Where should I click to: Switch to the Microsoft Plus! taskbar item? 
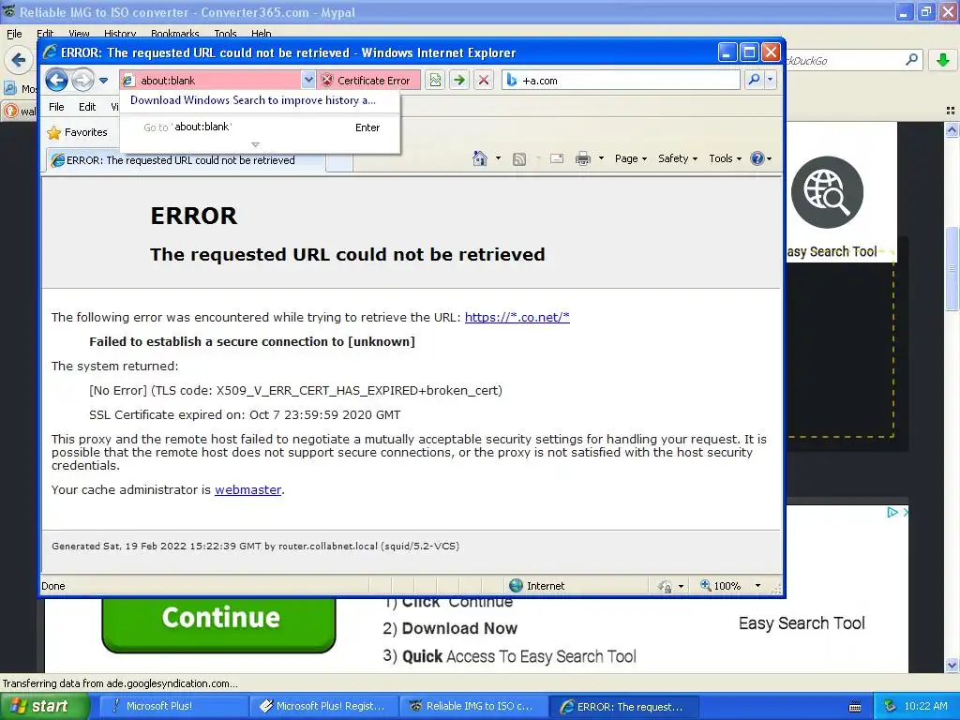172,706
